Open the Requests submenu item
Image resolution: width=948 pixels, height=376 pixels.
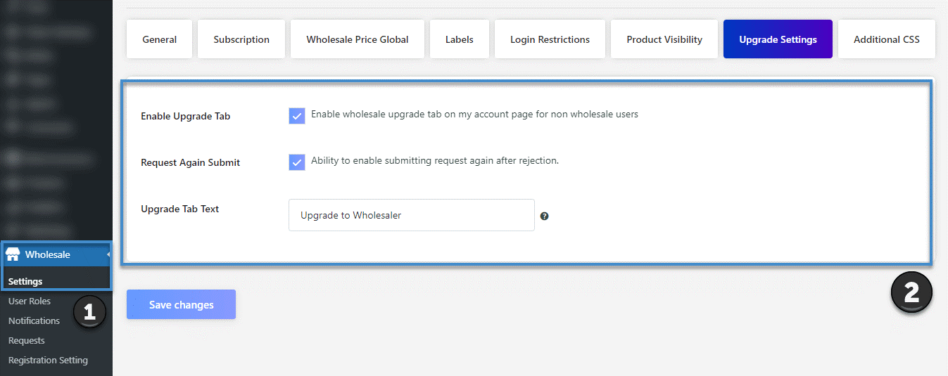[27, 340]
